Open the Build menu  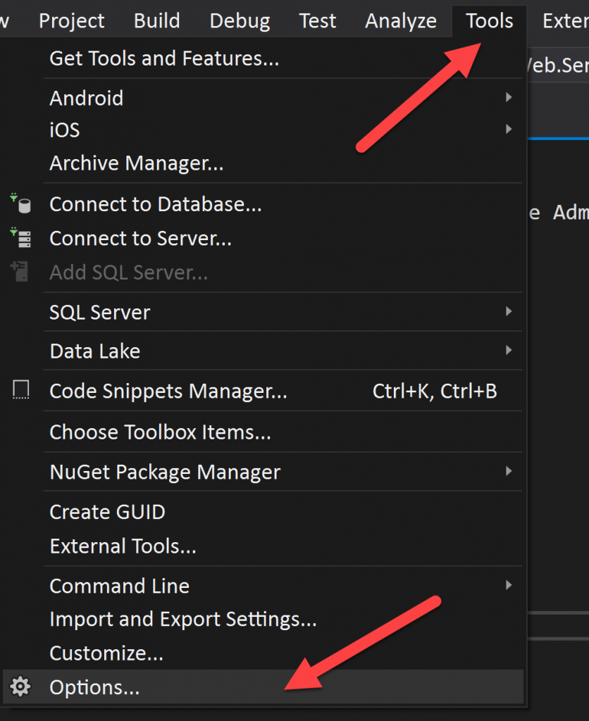pyautogui.click(x=157, y=21)
